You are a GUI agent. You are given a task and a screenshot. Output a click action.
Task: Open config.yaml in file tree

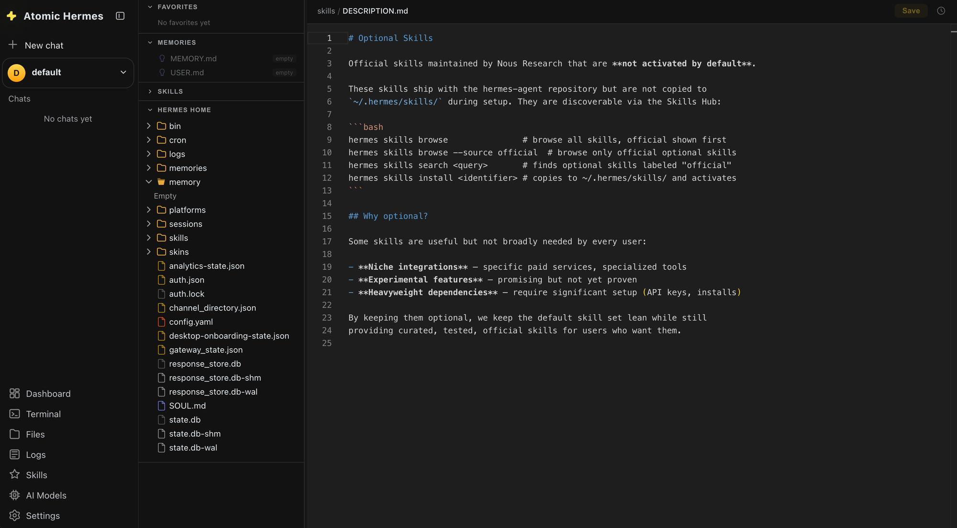click(x=190, y=322)
